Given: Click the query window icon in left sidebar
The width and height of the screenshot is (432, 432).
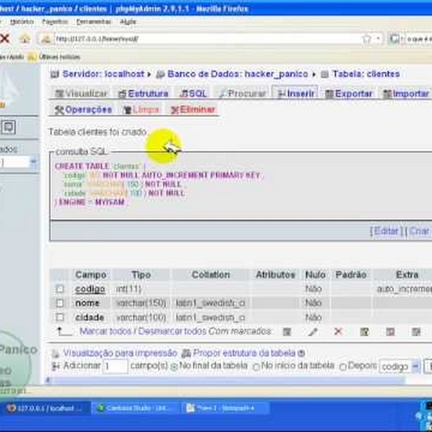Looking at the screenshot, I should [x=10, y=127].
